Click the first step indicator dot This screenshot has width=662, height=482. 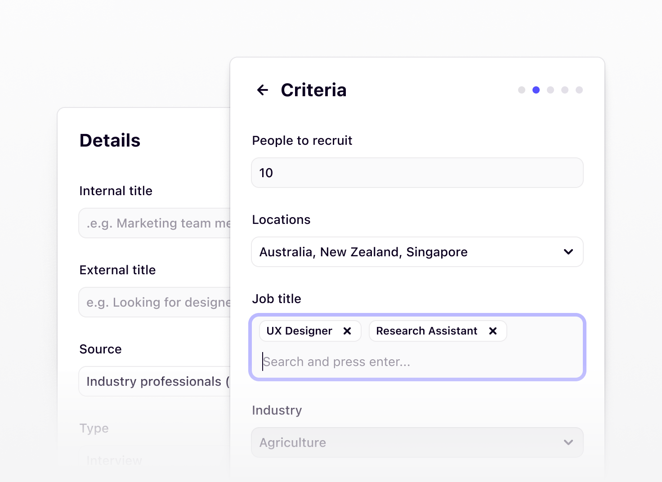click(521, 90)
